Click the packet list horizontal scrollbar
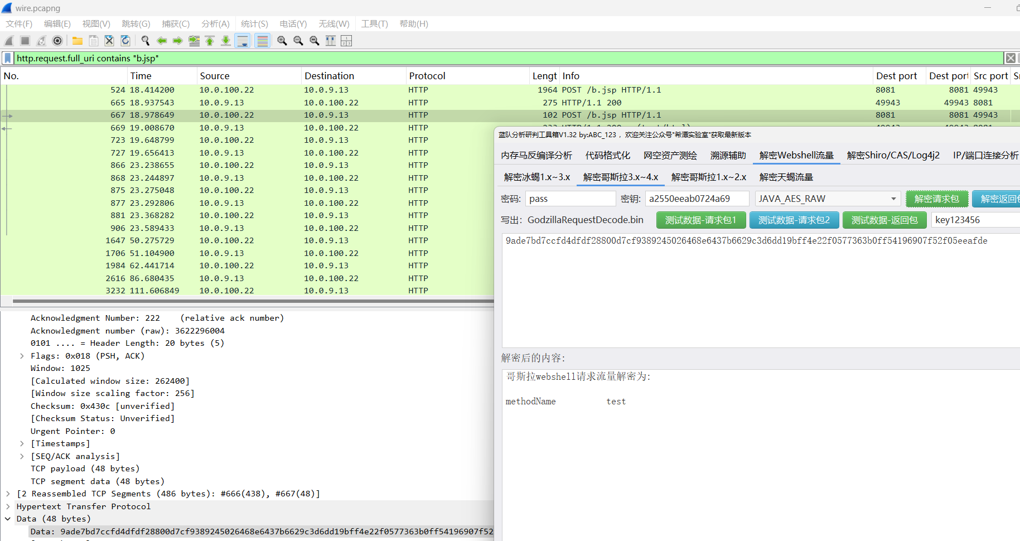Screen dimensions: 1020x541 click(253, 301)
